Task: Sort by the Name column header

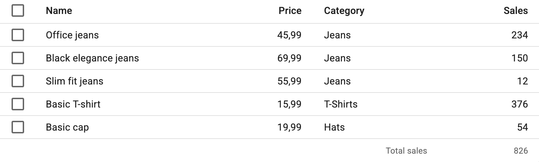Action: 59,11
